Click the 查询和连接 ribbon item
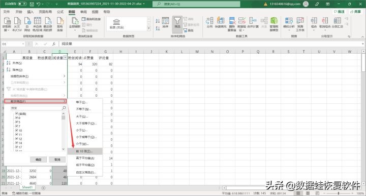Screen dimensions: 366x196 coord(91,19)
